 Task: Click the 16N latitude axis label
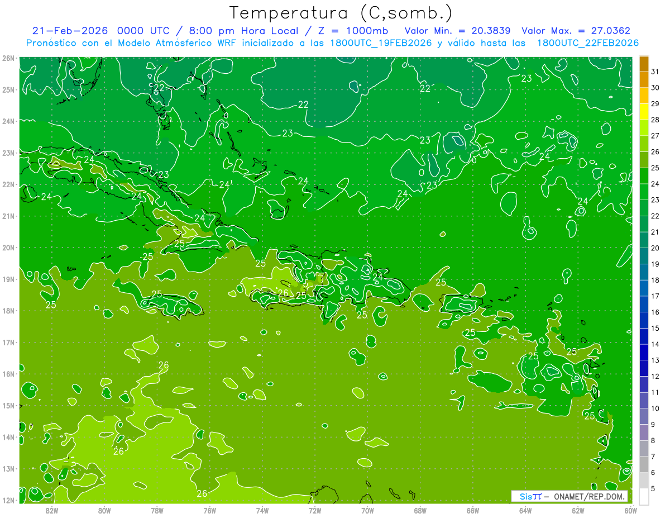tap(8, 374)
